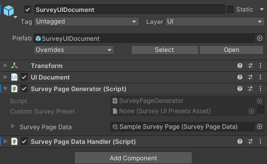267x164 pixels.
Task: Click Survey Page Data Handler script icon
Action: pyautogui.click(x=14, y=141)
